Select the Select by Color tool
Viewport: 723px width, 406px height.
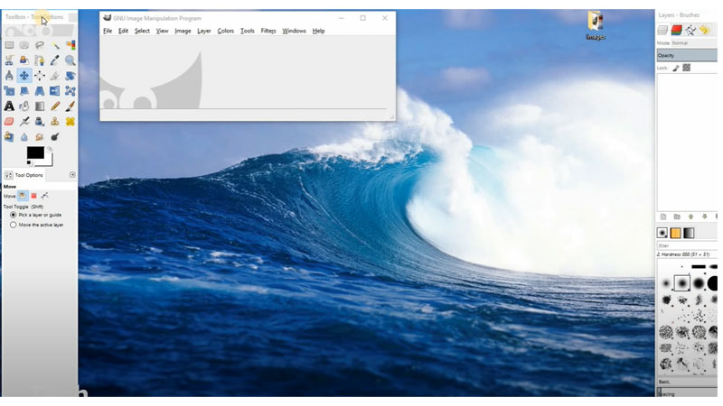tap(70, 45)
